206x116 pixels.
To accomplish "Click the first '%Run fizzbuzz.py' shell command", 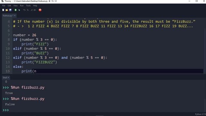I will [28, 87].
